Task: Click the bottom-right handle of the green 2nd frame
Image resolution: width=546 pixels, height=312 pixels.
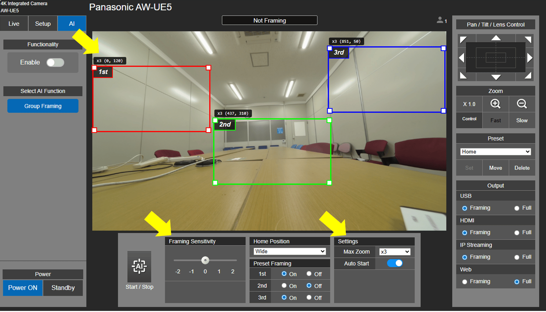Action: 329,183
